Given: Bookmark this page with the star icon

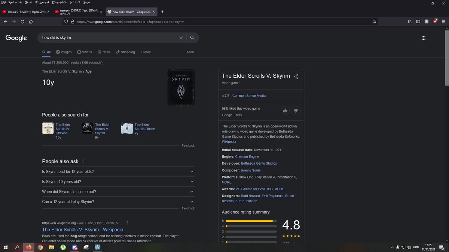Looking at the screenshot, I should [x=374, y=22].
